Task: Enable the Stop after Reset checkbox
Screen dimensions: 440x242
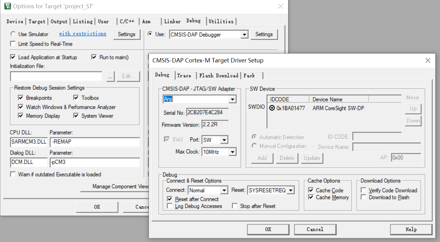Action: pyautogui.click(x=235, y=206)
